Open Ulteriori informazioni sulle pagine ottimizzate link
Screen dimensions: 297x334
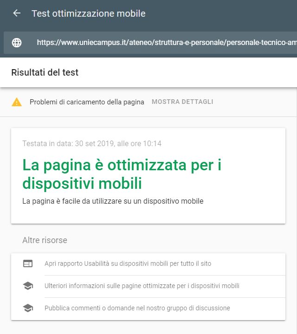coord(142,286)
